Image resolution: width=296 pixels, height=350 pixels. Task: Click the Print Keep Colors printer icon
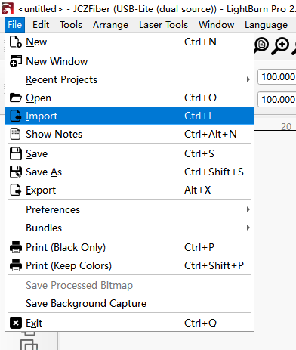(16, 265)
